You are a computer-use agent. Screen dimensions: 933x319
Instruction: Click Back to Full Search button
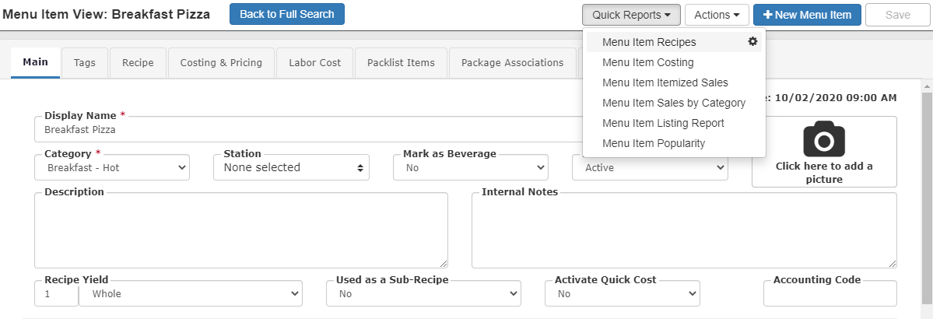(287, 14)
